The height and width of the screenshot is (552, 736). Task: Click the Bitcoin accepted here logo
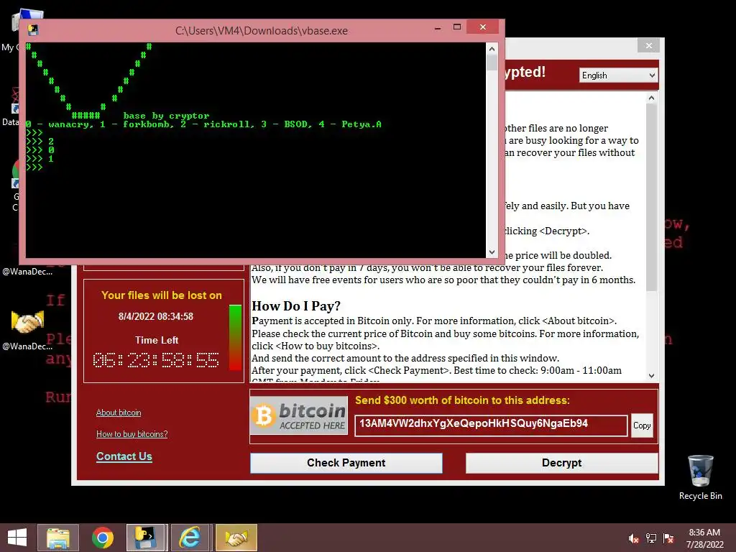coord(299,415)
